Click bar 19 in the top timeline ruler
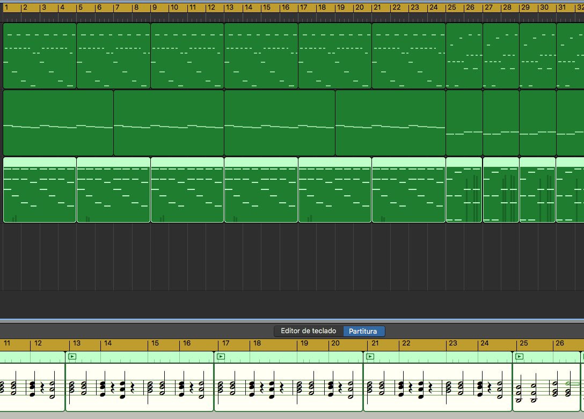The width and height of the screenshot is (584, 419). click(x=341, y=7)
